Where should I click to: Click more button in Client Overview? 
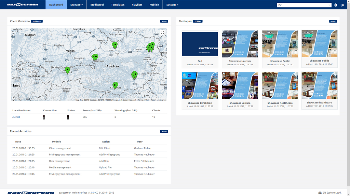pos(164,21)
